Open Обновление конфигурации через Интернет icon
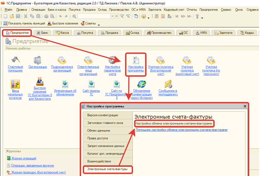Viewport: 260px width, 176px height. tap(142, 84)
